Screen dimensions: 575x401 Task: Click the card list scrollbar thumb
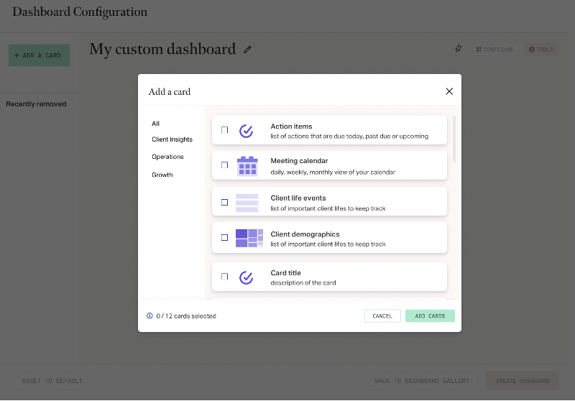click(454, 139)
